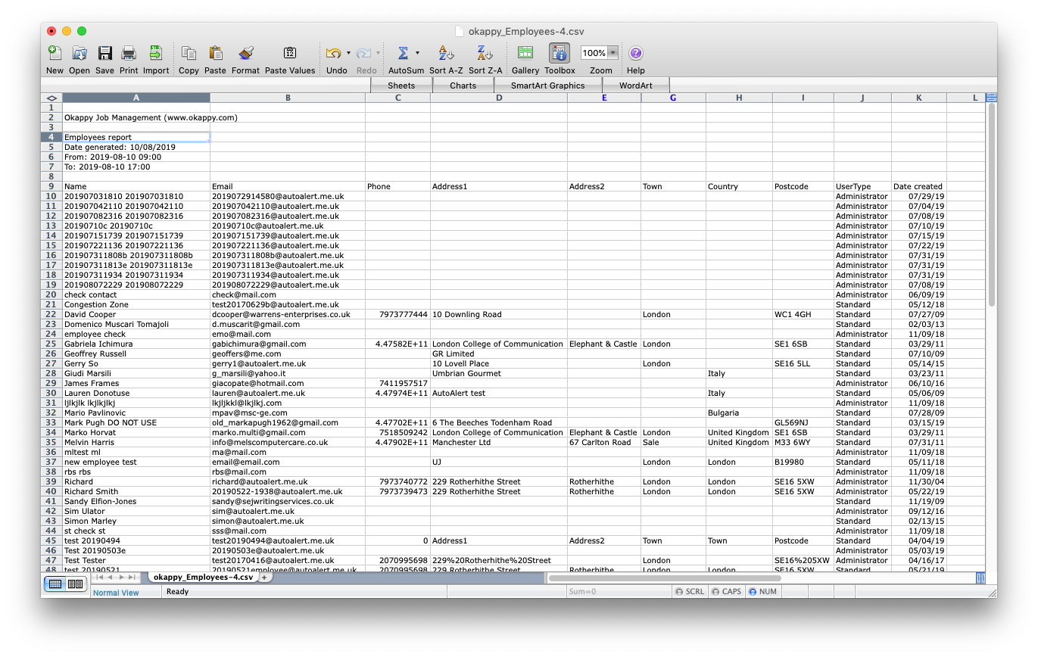Open the Elements Gallery icon

(x=525, y=53)
